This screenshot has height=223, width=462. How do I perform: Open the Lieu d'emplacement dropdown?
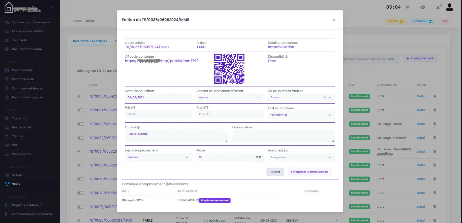(x=158, y=157)
